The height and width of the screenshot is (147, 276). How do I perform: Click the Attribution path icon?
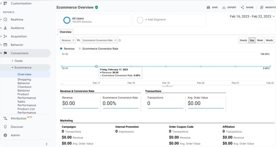point(5,118)
